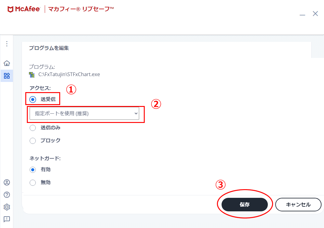Open the help question mark icon
This screenshot has height=228, width=324.
(x=7, y=195)
